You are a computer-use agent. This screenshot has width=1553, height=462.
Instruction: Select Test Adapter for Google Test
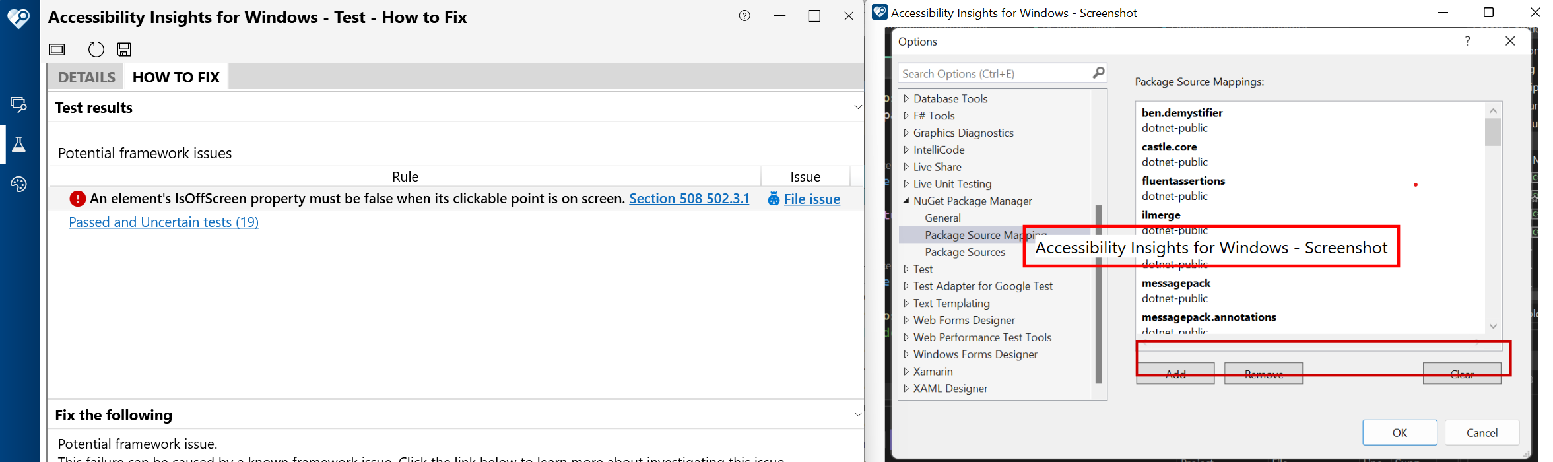(x=983, y=286)
